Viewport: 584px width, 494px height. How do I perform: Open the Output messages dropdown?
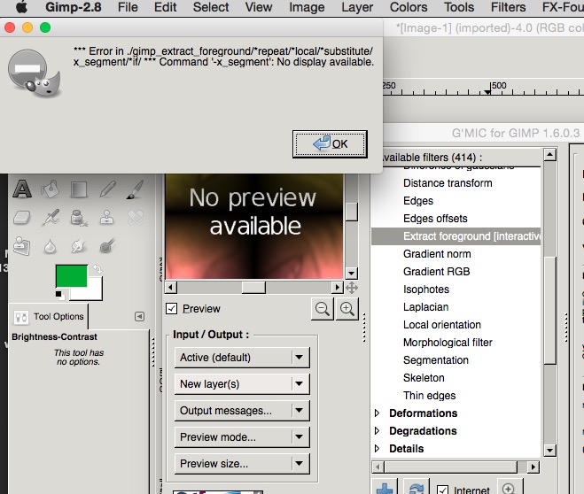click(x=242, y=411)
